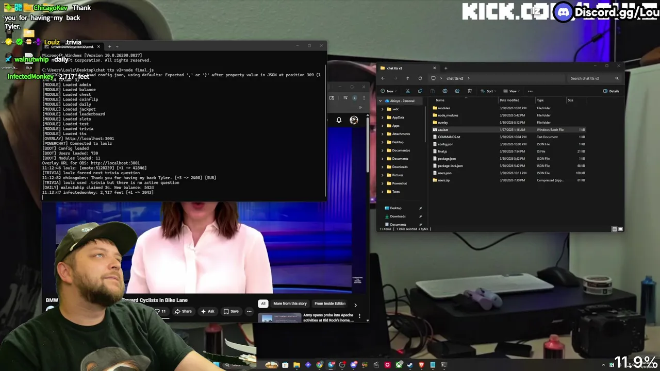The image size is (660, 371).
Task: Expand the Attachments folder in navigation tree
Action: (x=383, y=134)
